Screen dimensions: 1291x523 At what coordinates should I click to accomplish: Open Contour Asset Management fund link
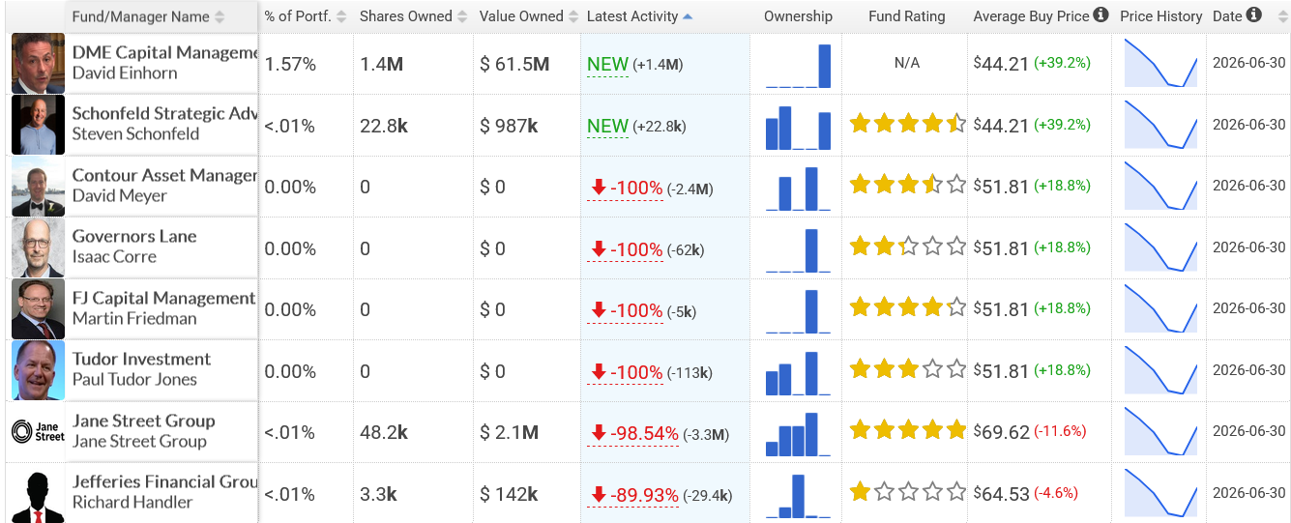pos(164,175)
